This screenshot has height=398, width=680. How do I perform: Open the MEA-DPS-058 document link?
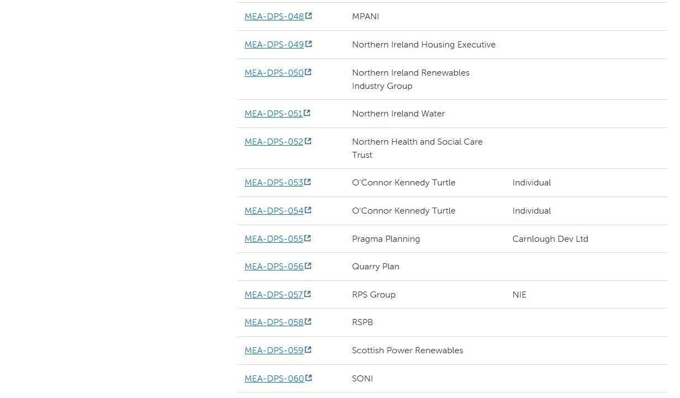(x=275, y=322)
